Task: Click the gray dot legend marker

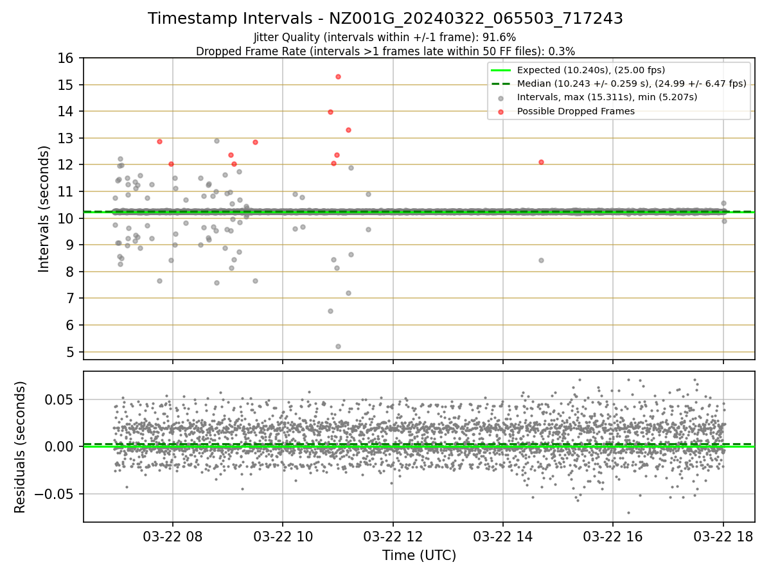Action: 501,98
